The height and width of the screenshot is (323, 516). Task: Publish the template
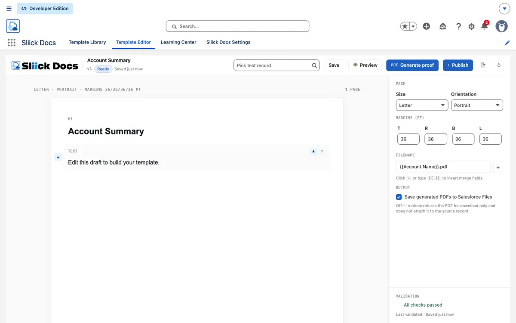click(458, 65)
